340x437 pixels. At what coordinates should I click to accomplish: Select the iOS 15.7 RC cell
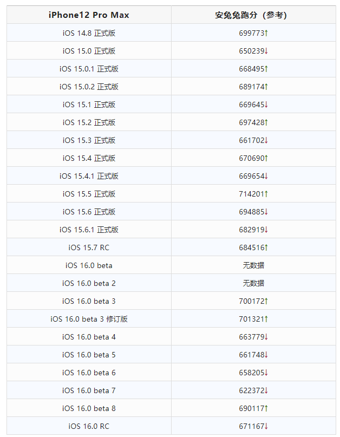point(89,247)
